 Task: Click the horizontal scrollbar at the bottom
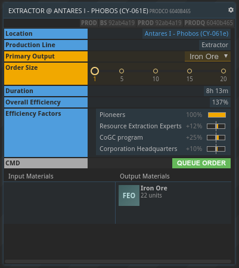click(118, 261)
